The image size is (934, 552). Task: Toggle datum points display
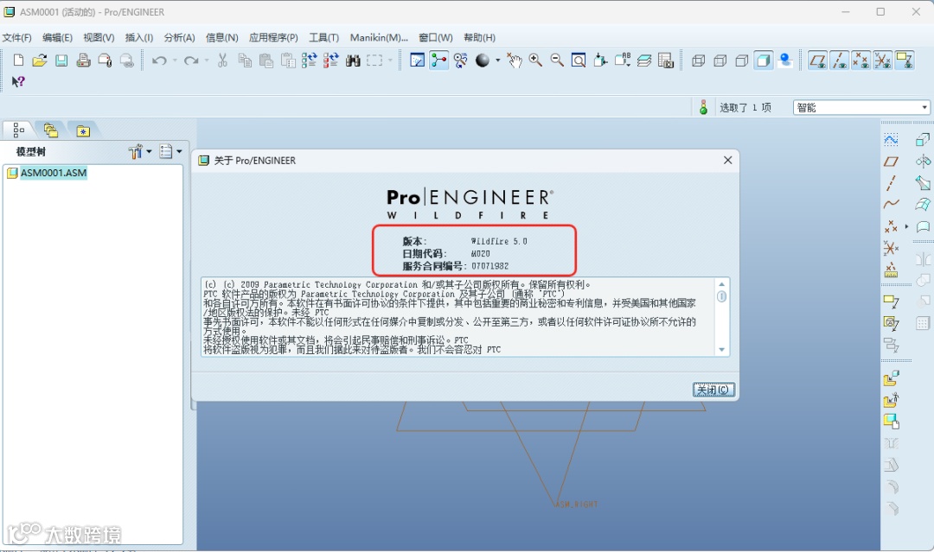[860, 60]
